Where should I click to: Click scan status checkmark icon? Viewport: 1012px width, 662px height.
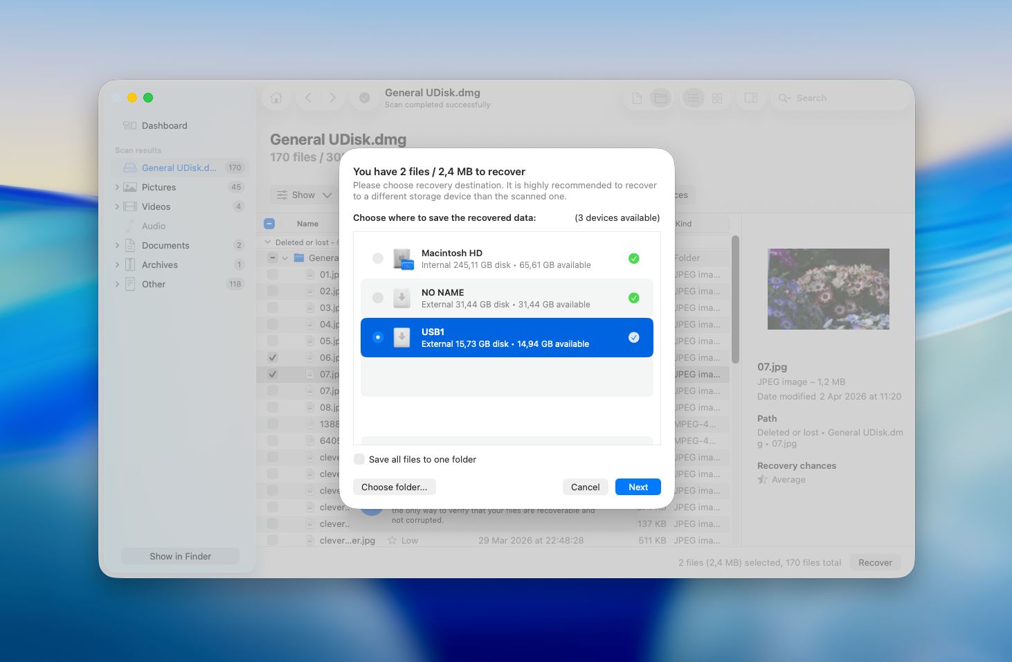365,98
